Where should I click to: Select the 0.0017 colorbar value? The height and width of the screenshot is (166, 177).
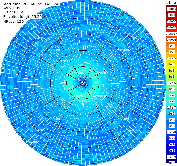tap(172, 9)
